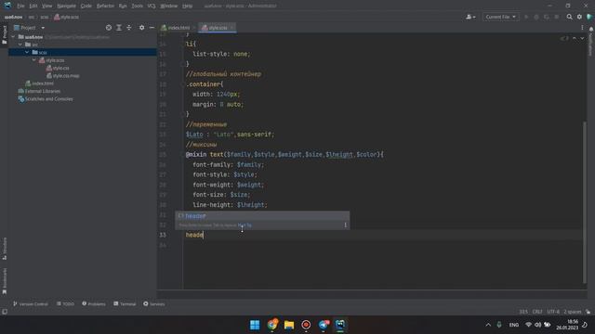Click the editor vertical scrollbar

click(x=585, y=202)
